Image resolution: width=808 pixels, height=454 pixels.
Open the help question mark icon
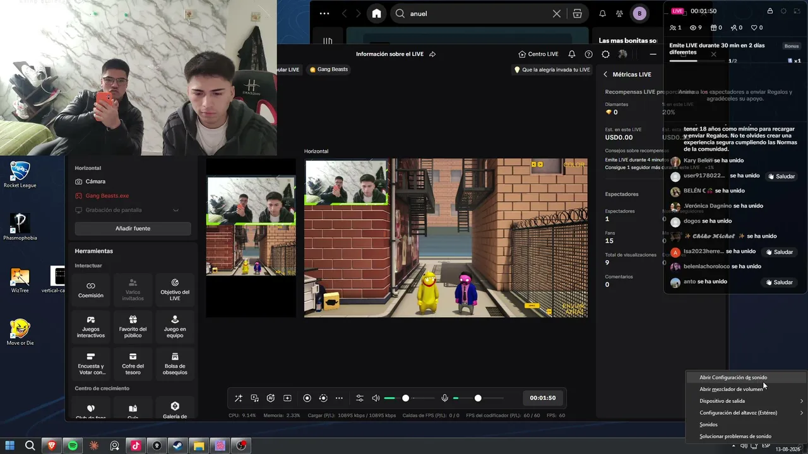589,54
